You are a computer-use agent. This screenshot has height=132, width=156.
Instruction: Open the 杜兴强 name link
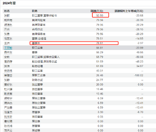click(x=8, y=89)
